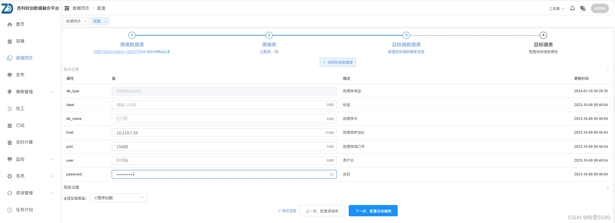Click timestamp 2024-01-18 09:28:35
Screen dimensions: 615x223
point(591,91)
